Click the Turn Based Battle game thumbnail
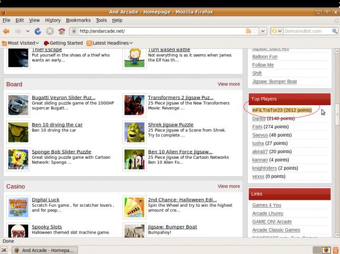Image resolution: width=340 pixels, height=254 pixels. coord(134,58)
